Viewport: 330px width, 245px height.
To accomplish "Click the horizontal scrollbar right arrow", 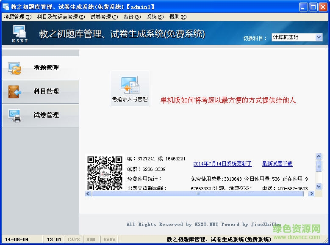I will click(311, 194).
